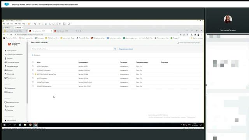Check the MSSQL\sqladm row checkbox
The width and height of the screenshot is (249, 140).
coord(33,78)
